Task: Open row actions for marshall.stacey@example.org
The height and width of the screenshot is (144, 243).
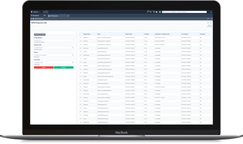Action: pos(81,69)
